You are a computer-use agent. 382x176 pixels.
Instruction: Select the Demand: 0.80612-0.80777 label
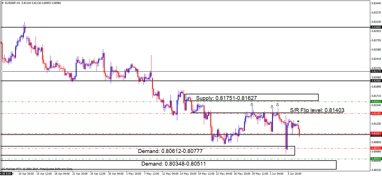170,151
